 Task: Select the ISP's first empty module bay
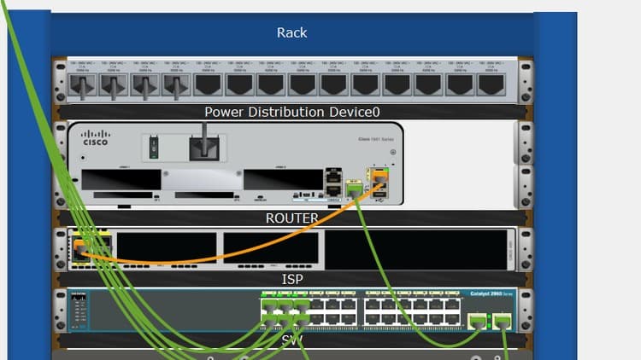coord(167,247)
